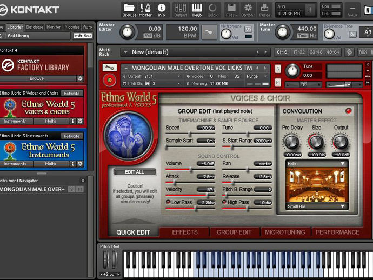
Task: Open the Info icon in toolbar
Action: tap(162, 10)
